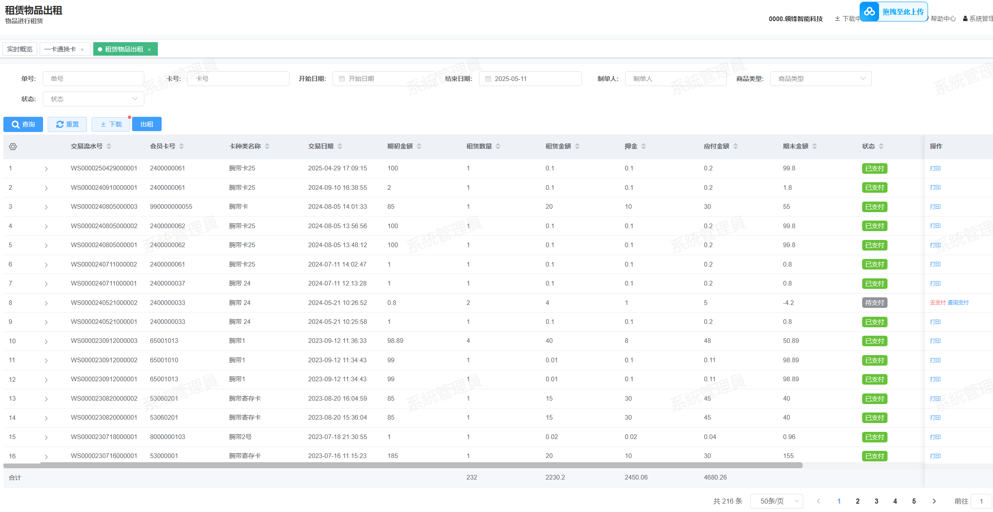
Task: Go to next page arrow
Action: tap(934, 501)
